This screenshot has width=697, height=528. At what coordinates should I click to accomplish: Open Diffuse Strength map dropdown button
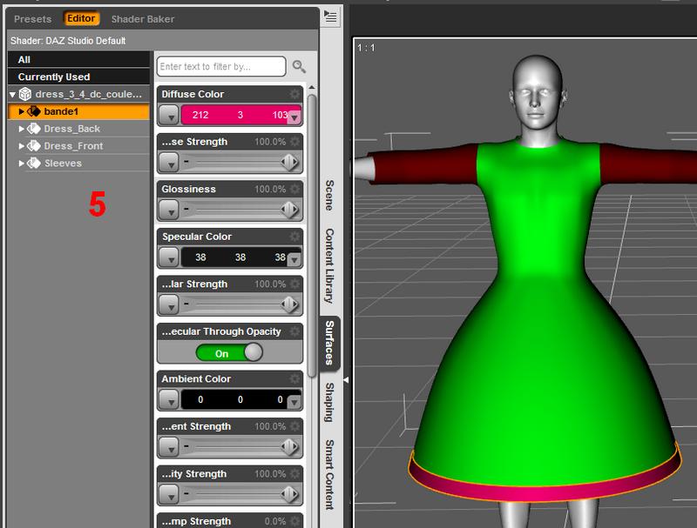(x=169, y=163)
